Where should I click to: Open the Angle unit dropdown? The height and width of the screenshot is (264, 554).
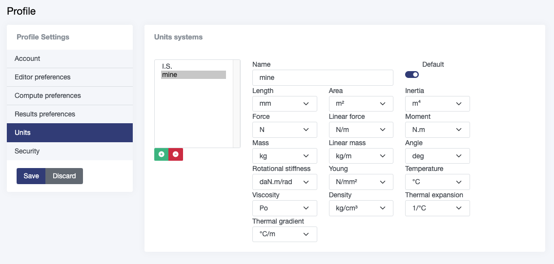tap(437, 156)
